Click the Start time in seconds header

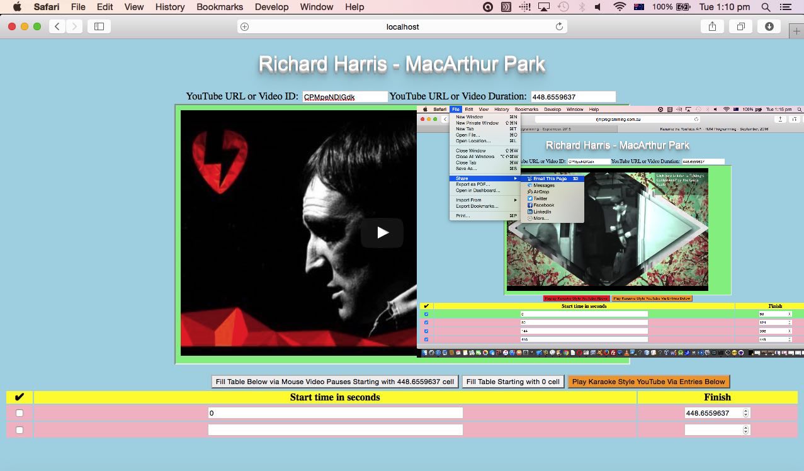tap(335, 397)
